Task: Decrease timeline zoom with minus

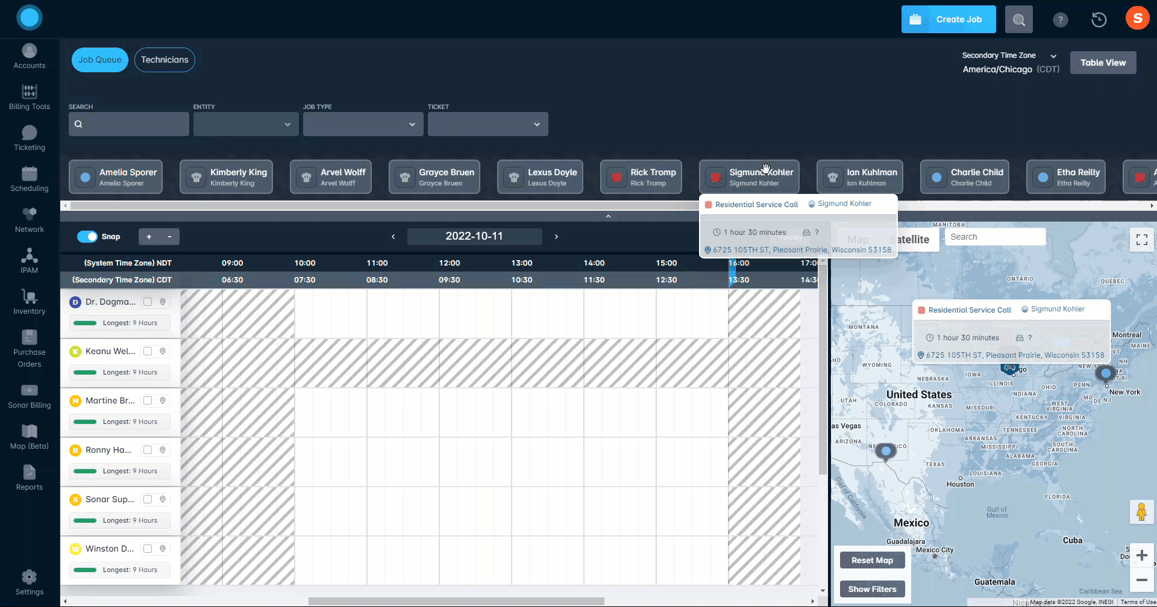Action: (x=169, y=237)
